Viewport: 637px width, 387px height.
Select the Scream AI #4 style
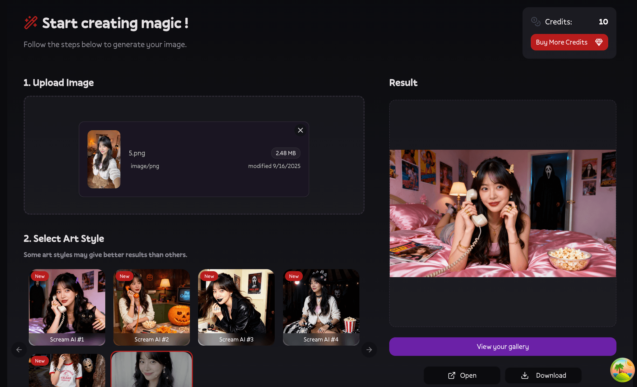tap(321, 307)
